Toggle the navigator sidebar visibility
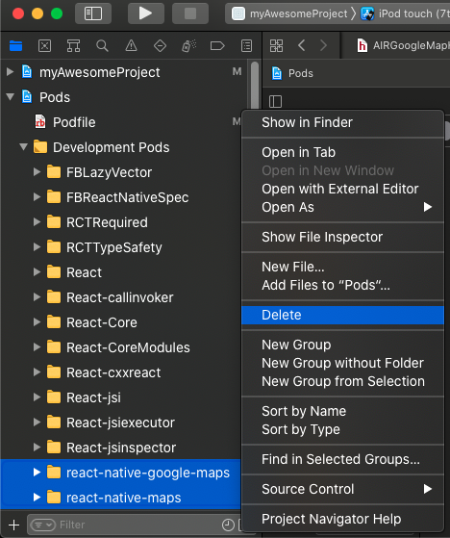The height and width of the screenshot is (538, 450). [x=93, y=13]
